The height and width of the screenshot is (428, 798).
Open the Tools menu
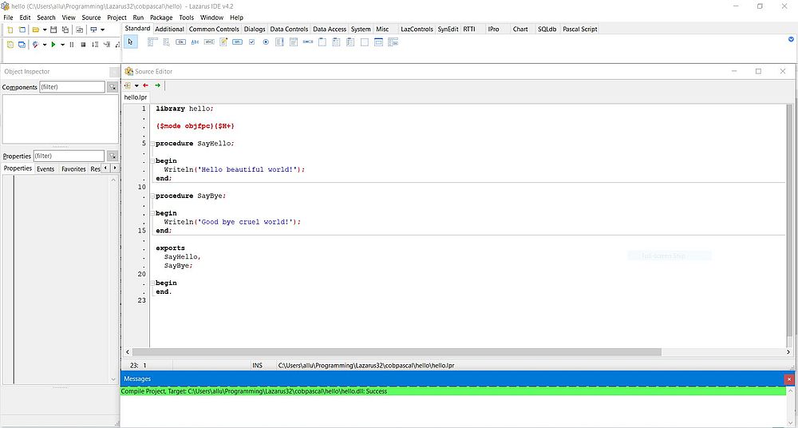[186, 18]
